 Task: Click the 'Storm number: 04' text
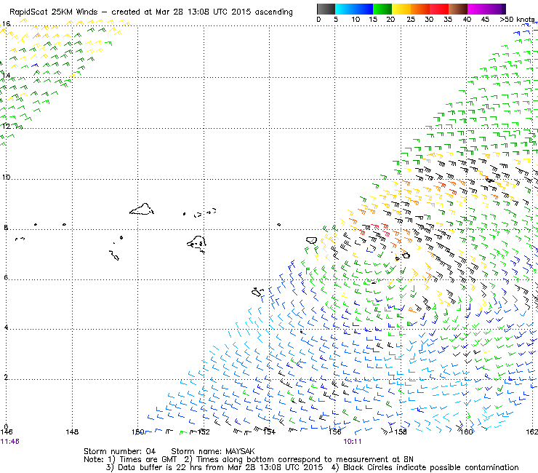click(x=119, y=451)
